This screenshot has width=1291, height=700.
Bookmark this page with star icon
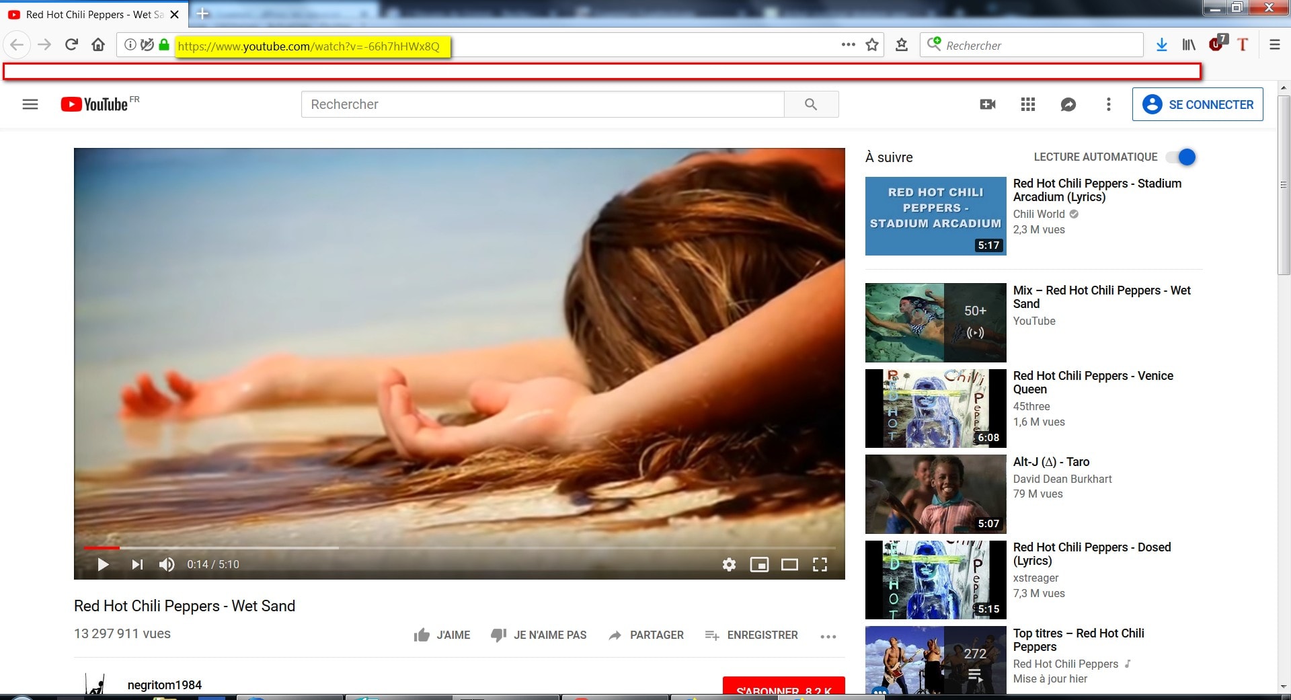(x=872, y=45)
